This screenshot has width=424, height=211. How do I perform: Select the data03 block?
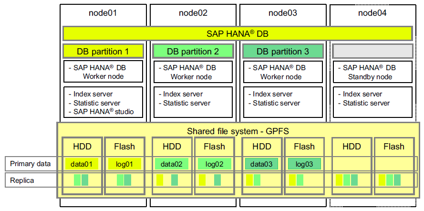pos(261,164)
